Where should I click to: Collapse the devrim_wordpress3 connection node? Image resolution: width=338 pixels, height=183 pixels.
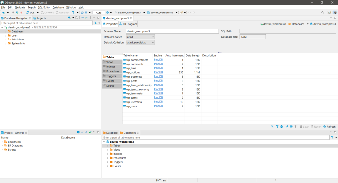(x=2, y=28)
